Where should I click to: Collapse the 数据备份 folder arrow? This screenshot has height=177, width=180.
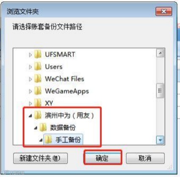click(36, 128)
